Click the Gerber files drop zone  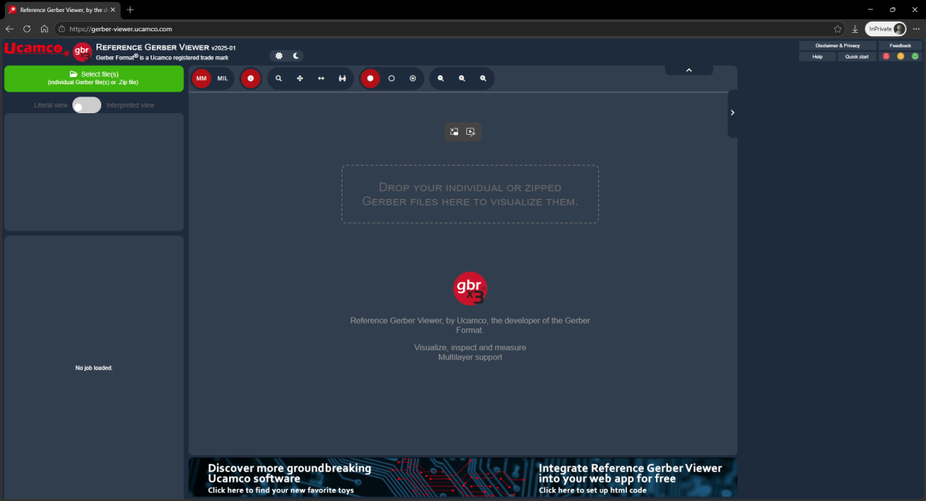click(470, 194)
